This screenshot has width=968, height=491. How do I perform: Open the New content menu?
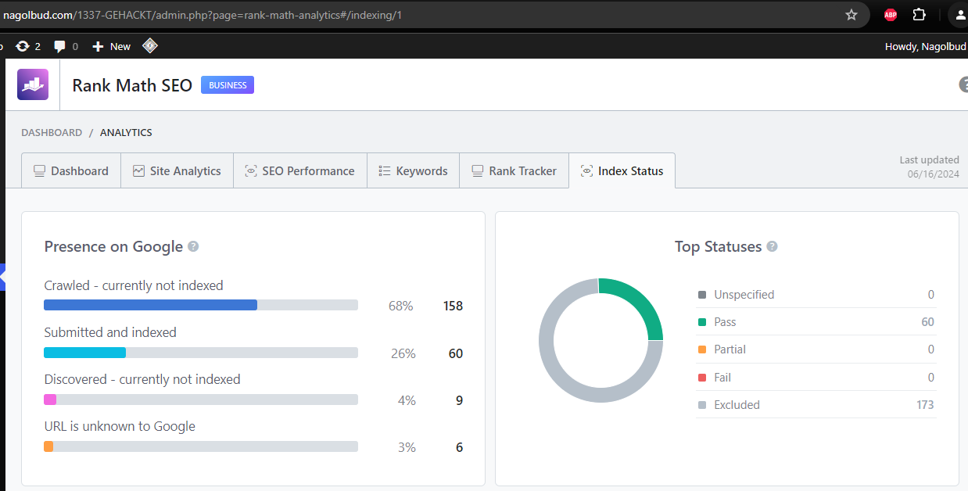pyautogui.click(x=111, y=46)
